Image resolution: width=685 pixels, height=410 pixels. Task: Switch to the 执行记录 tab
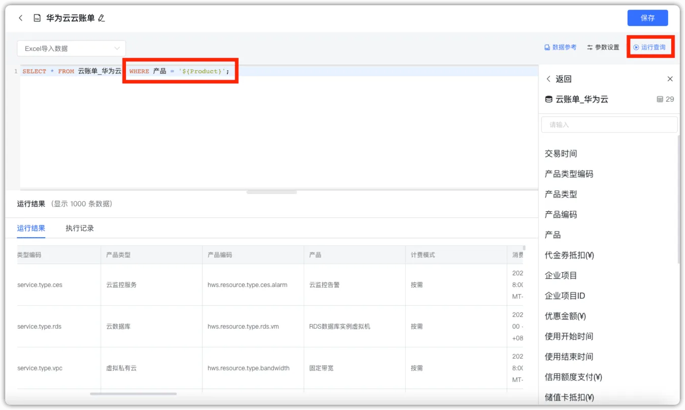(x=80, y=228)
